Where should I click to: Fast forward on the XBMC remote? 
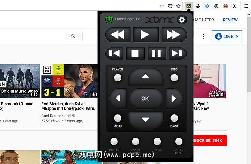(174, 35)
